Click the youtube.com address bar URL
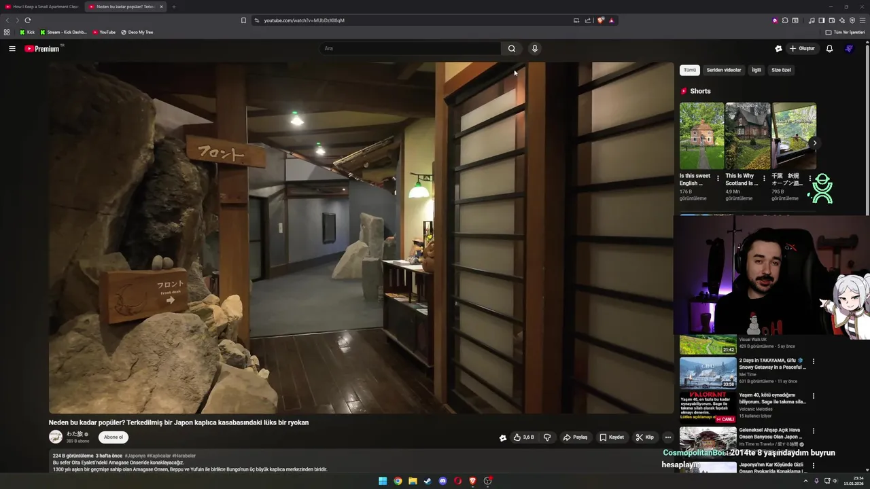Image resolution: width=870 pixels, height=489 pixels. pos(304,20)
